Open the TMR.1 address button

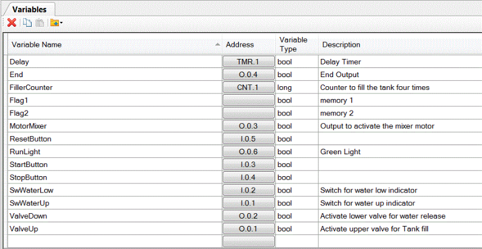(x=248, y=62)
